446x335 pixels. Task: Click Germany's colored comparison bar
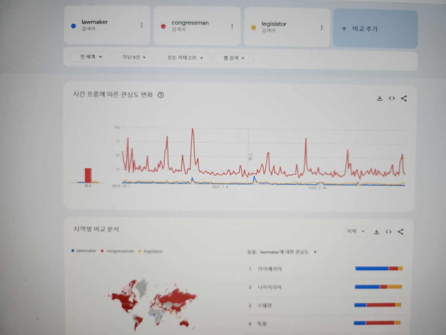tap(378, 323)
